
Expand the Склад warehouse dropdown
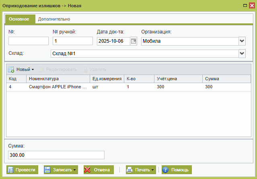coord(242,53)
